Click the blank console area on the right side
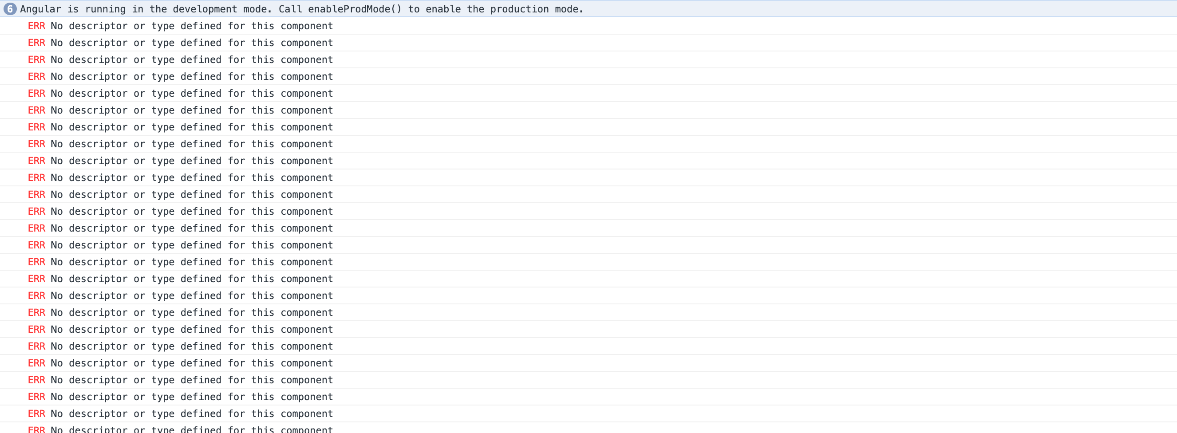This screenshot has height=433, width=1177. point(822,205)
